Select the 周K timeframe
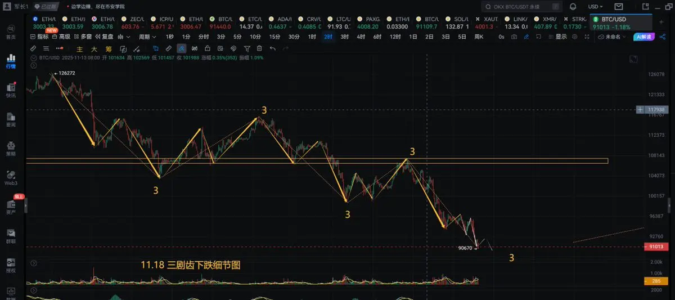The image size is (675, 300). click(479, 37)
